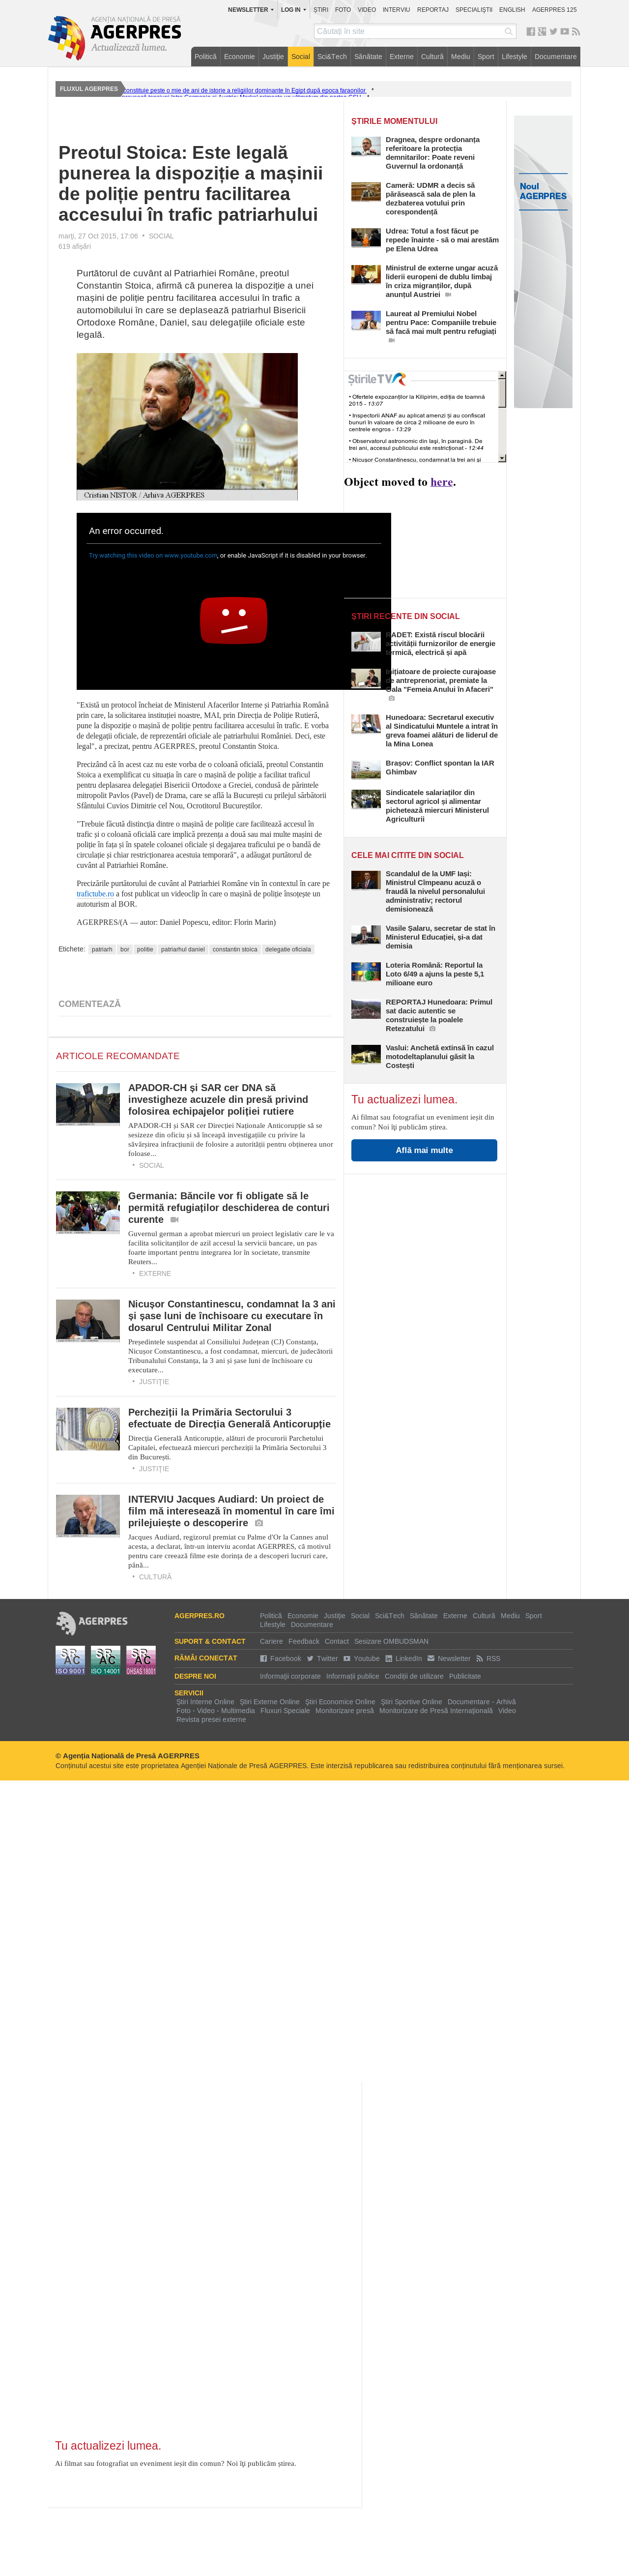Open the Sci&Tech section tab
Image resolution: width=629 pixels, height=2576 pixels.
tap(332, 57)
